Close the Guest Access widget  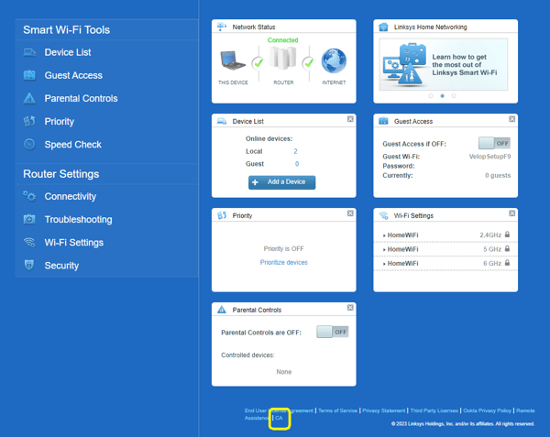(x=512, y=119)
